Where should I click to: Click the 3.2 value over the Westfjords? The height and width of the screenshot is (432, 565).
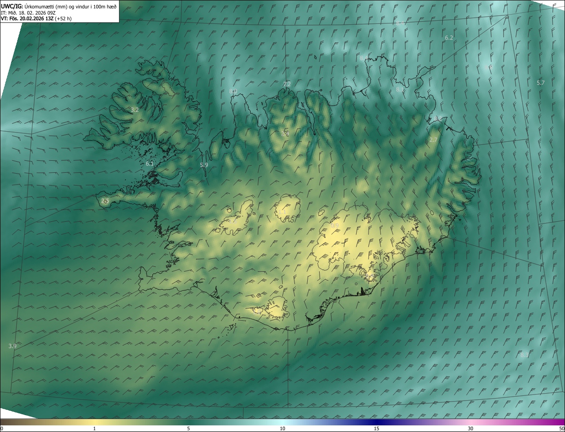[135, 110]
